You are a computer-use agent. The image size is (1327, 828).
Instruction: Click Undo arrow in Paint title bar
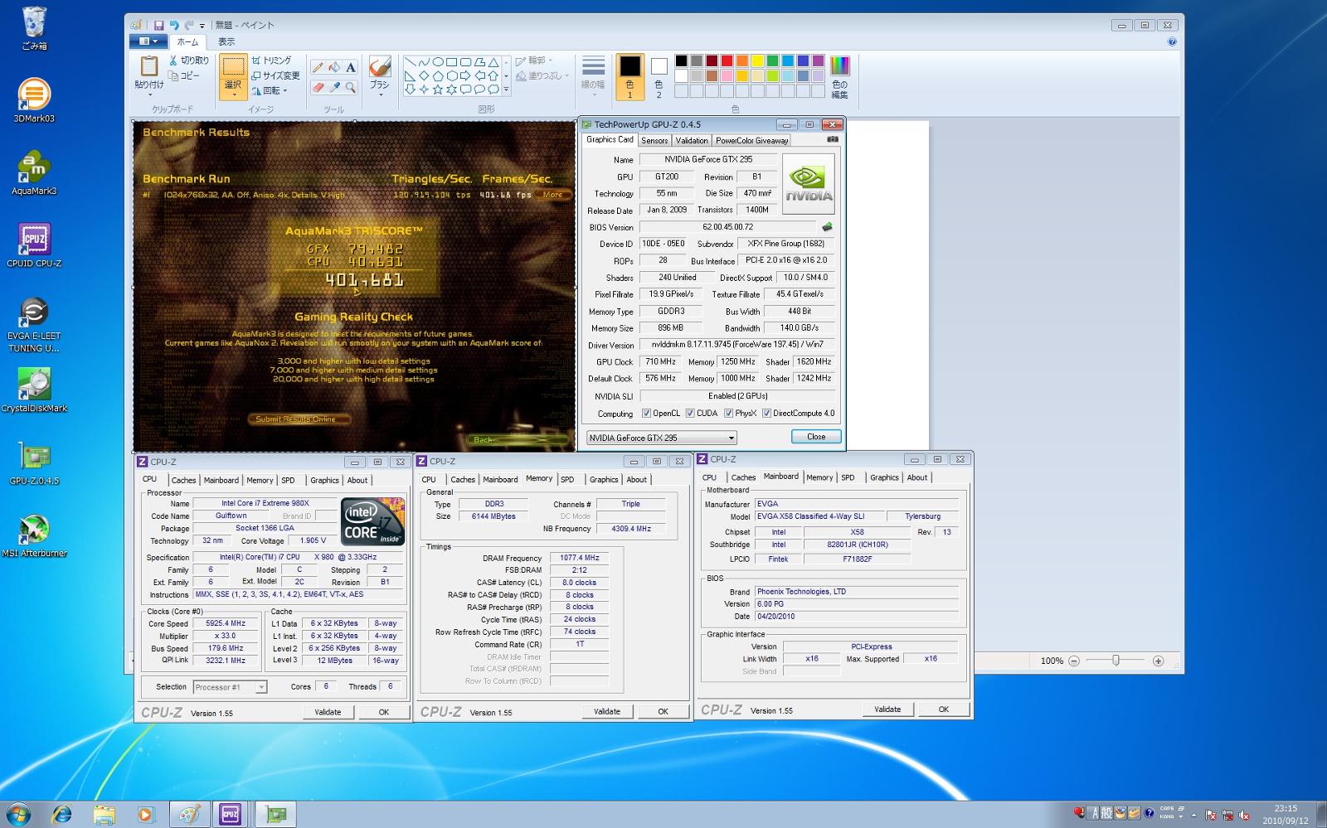(x=174, y=25)
